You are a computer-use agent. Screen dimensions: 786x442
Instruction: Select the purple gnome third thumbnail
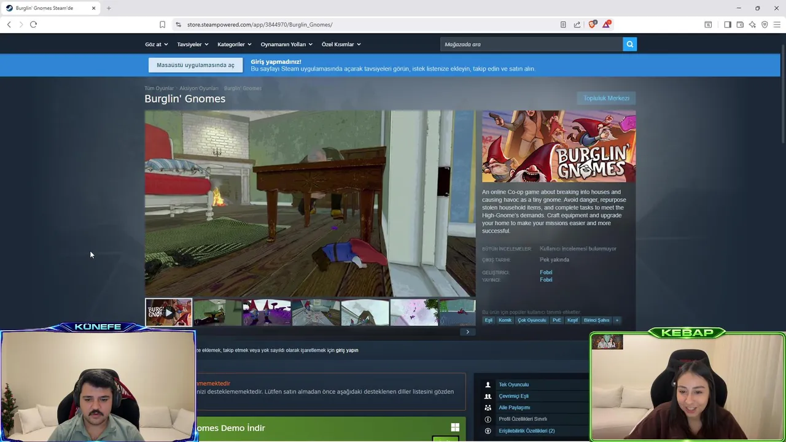[267, 312]
